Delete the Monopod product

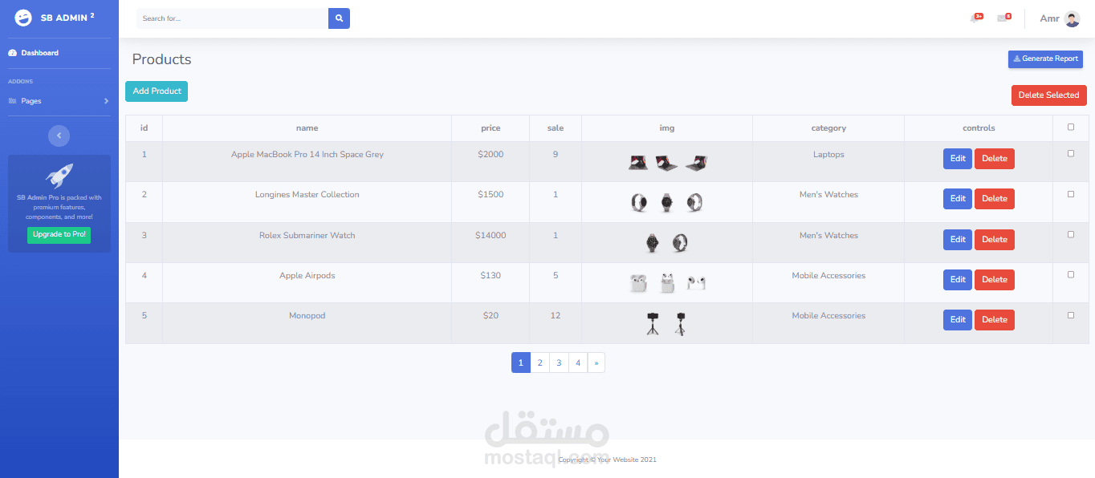(x=995, y=320)
